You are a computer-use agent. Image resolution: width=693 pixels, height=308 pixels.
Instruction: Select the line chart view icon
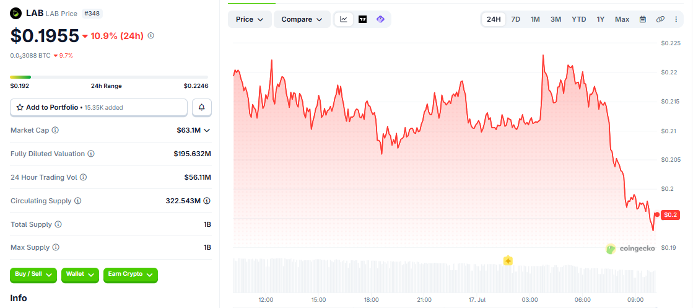[344, 19]
